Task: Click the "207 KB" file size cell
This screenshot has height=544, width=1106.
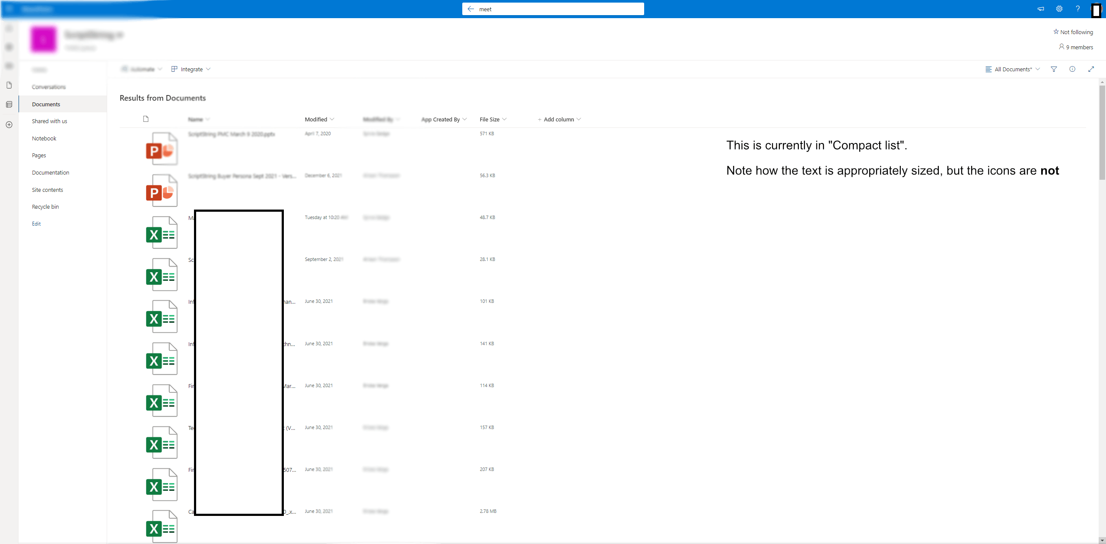Action: tap(487, 469)
